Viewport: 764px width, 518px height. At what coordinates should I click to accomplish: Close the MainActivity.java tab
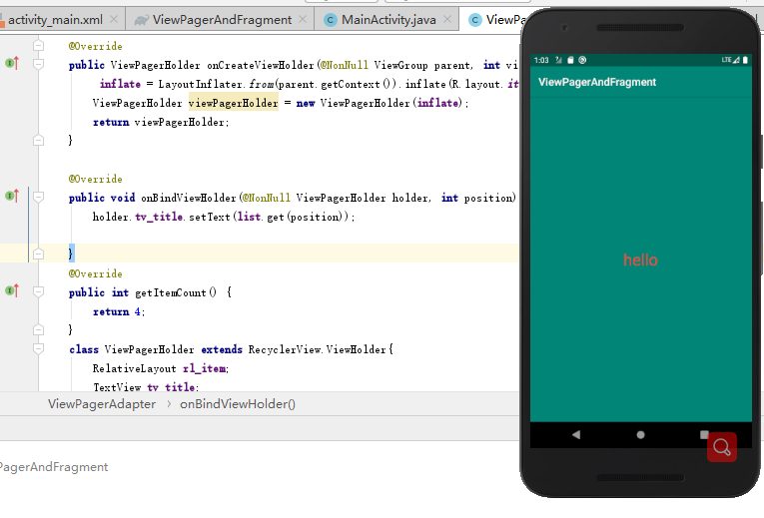[447, 20]
